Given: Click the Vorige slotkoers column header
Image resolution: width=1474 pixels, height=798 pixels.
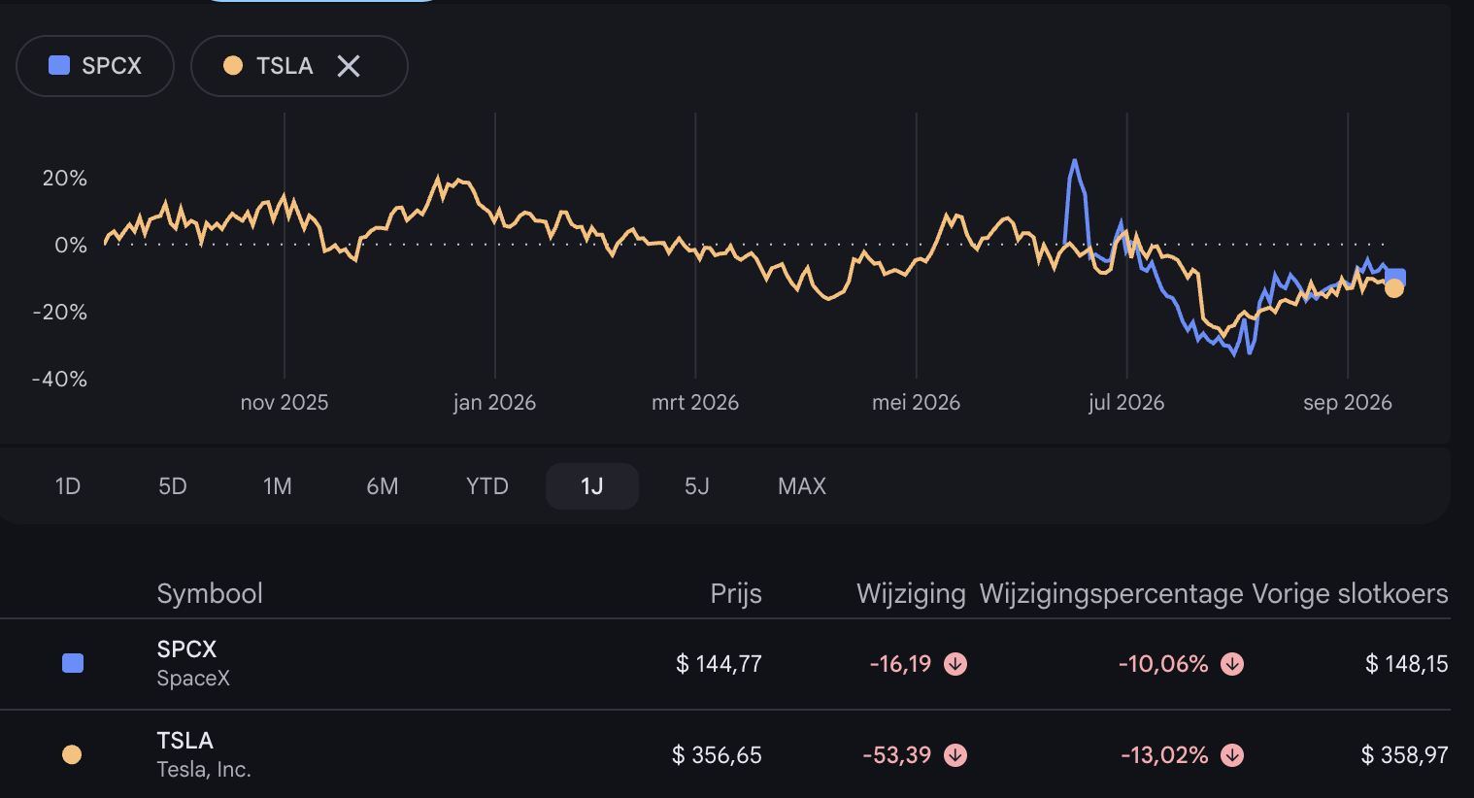Looking at the screenshot, I should point(1350,593).
